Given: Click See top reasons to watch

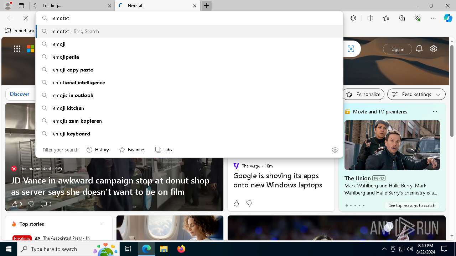Looking at the screenshot, I should [412, 206].
